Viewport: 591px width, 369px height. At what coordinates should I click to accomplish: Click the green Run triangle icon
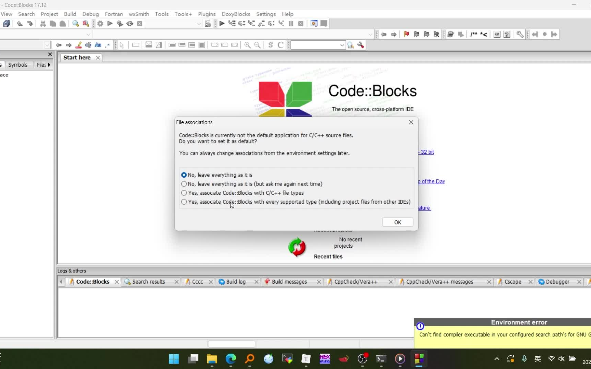(x=110, y=24)
